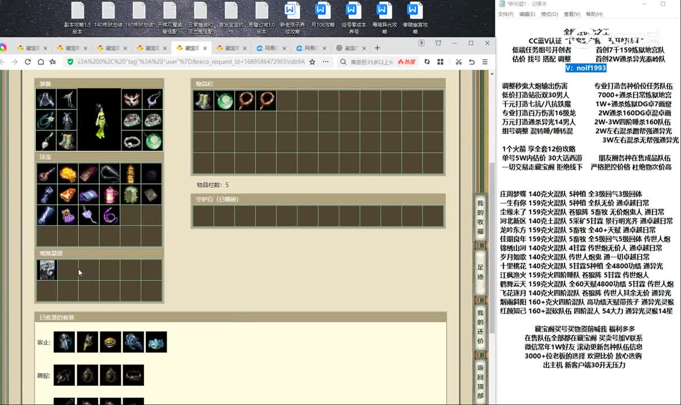Viewport: 681px width, 405px height.
Task: Select the golden pagoda treasure in 法宝 grid
Action: [x=131, y=174]
